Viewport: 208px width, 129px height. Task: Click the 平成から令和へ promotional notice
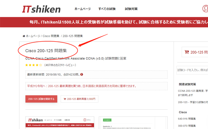coord(82,86)
